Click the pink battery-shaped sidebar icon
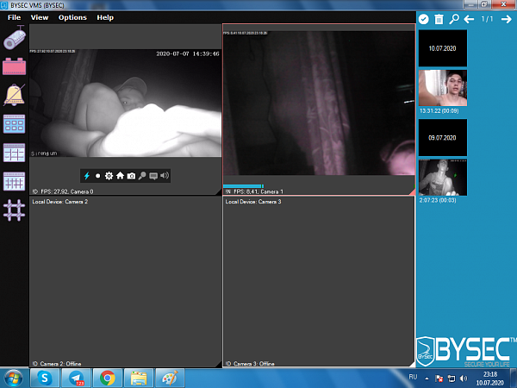 [15, 66]
